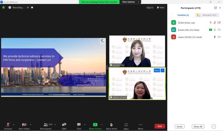
Task: Open the View layout menu
Action: pos(161,8)
